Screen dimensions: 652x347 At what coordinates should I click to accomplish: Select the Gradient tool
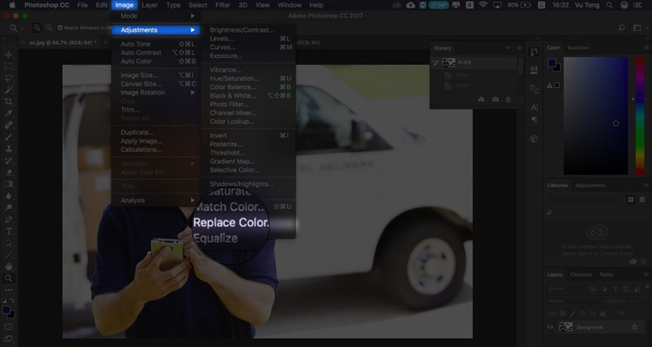tap(8, 183)
